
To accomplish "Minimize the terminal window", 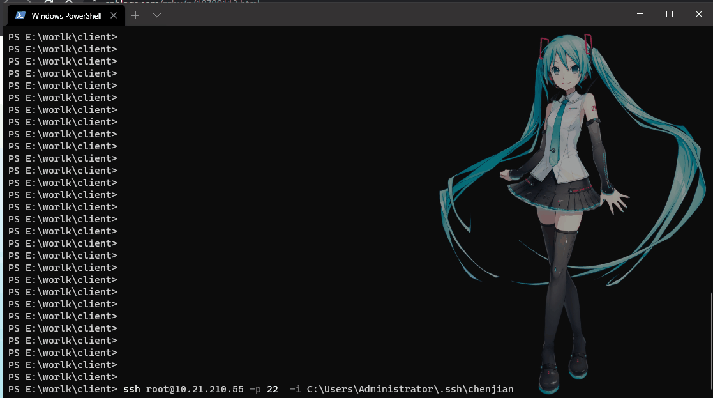I will (x=640, y=14).
